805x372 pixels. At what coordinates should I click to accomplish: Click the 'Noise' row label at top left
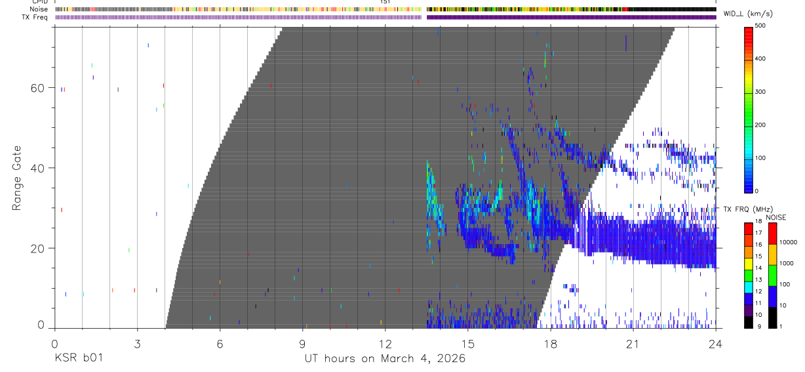[38, 9]
